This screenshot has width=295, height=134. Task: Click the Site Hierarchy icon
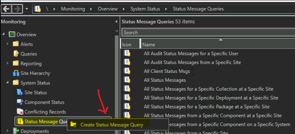[16, 73]
